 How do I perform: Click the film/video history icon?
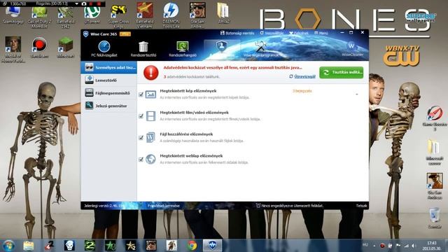[150, 116]
